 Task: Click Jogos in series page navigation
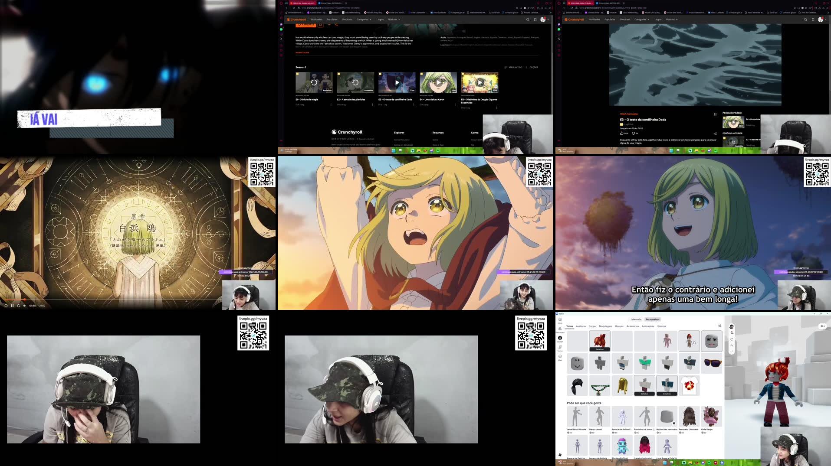pos(381,20)
